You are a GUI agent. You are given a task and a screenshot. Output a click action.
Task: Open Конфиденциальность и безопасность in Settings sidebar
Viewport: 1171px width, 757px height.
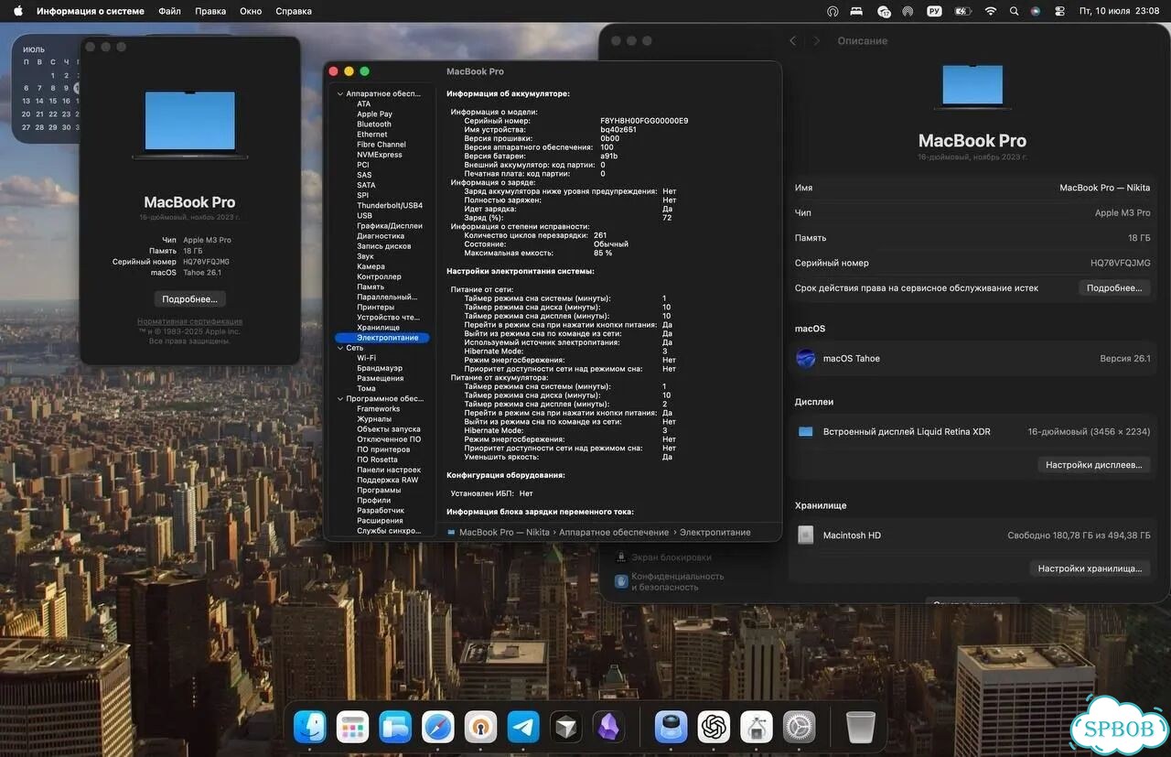(x=669, y=582)
